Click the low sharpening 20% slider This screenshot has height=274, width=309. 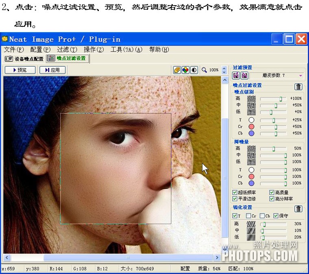coord(273,237)
